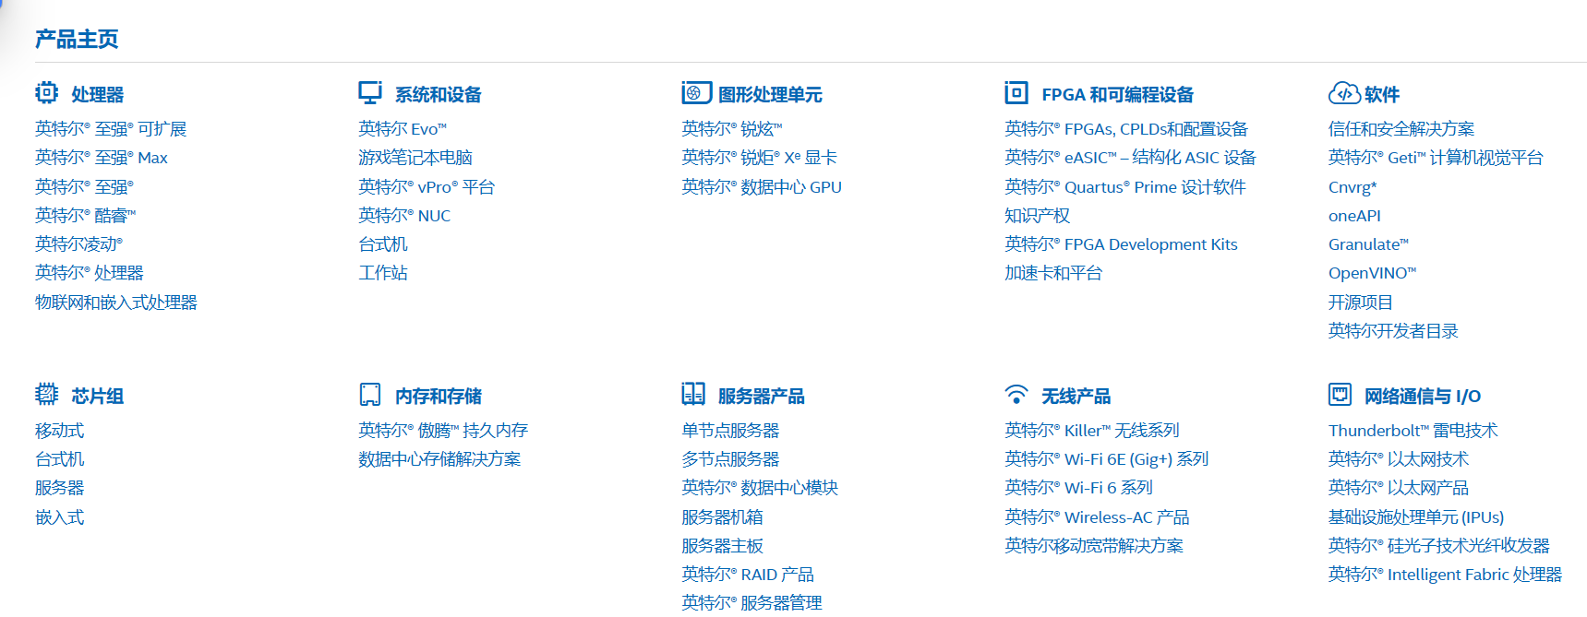Open the 英特尔® 锐炫™ link
The image size is (1587, 617).
(x=731, y=129)
